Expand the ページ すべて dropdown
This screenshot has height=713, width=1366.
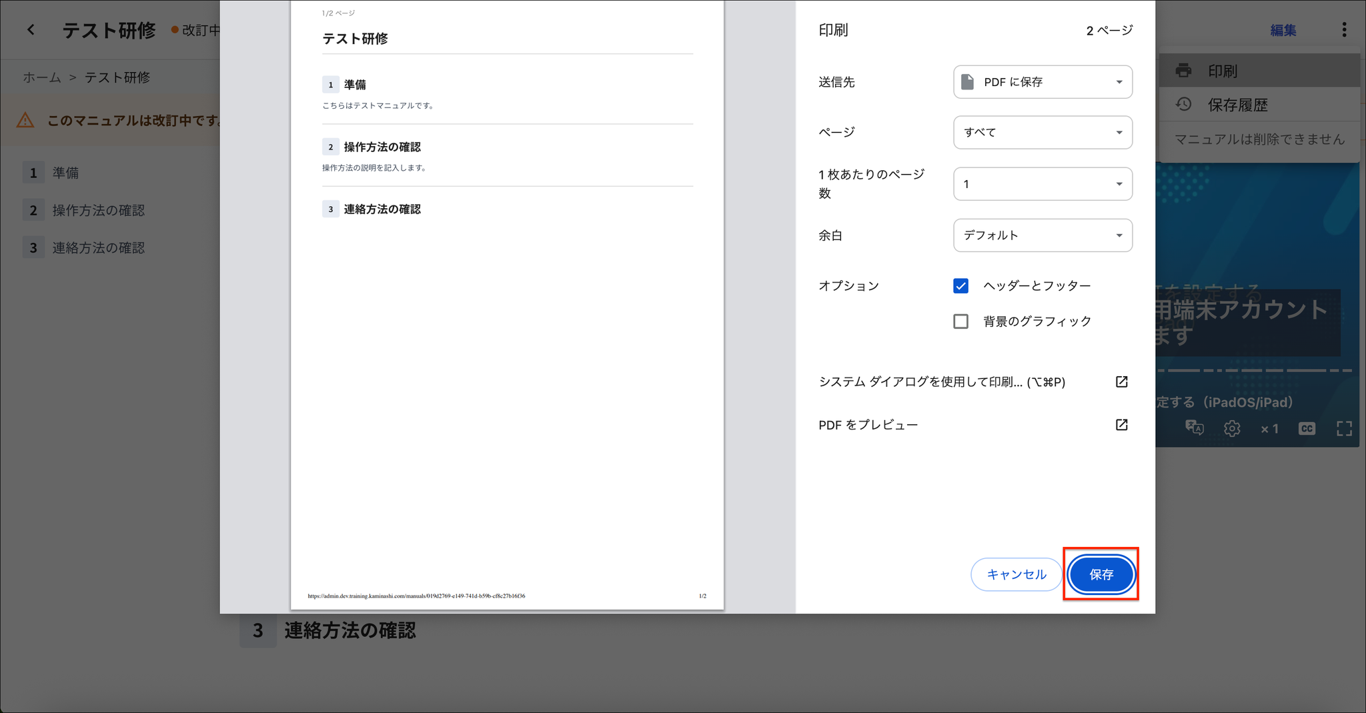tap(1043, 132)
